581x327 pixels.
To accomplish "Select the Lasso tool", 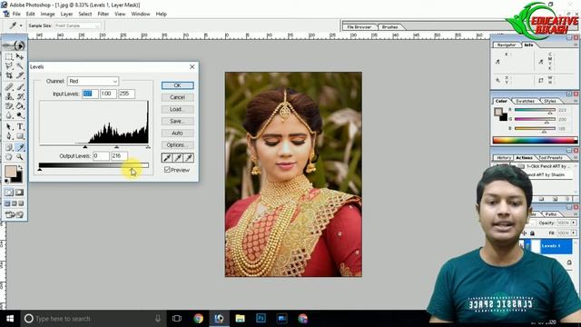I will pos(9,66).
